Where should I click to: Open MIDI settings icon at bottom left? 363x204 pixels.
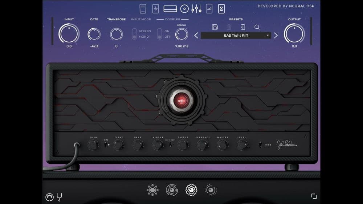click(49, 197)
